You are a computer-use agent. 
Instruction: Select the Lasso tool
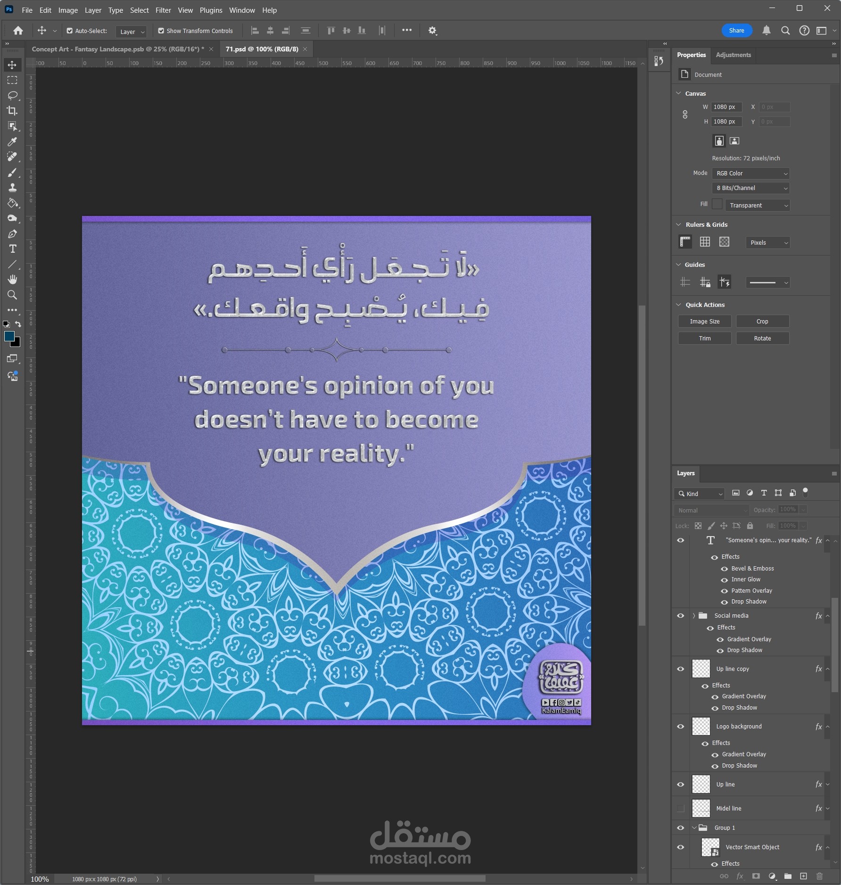point(12,95)
